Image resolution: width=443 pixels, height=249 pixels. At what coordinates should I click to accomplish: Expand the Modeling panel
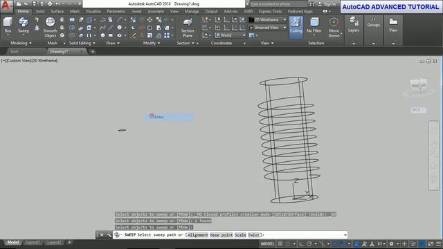tap(21, 43)
